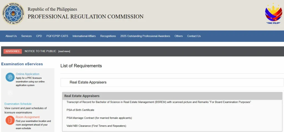
Task: Click the red ADVISORIES button
Action: (12, 51)
